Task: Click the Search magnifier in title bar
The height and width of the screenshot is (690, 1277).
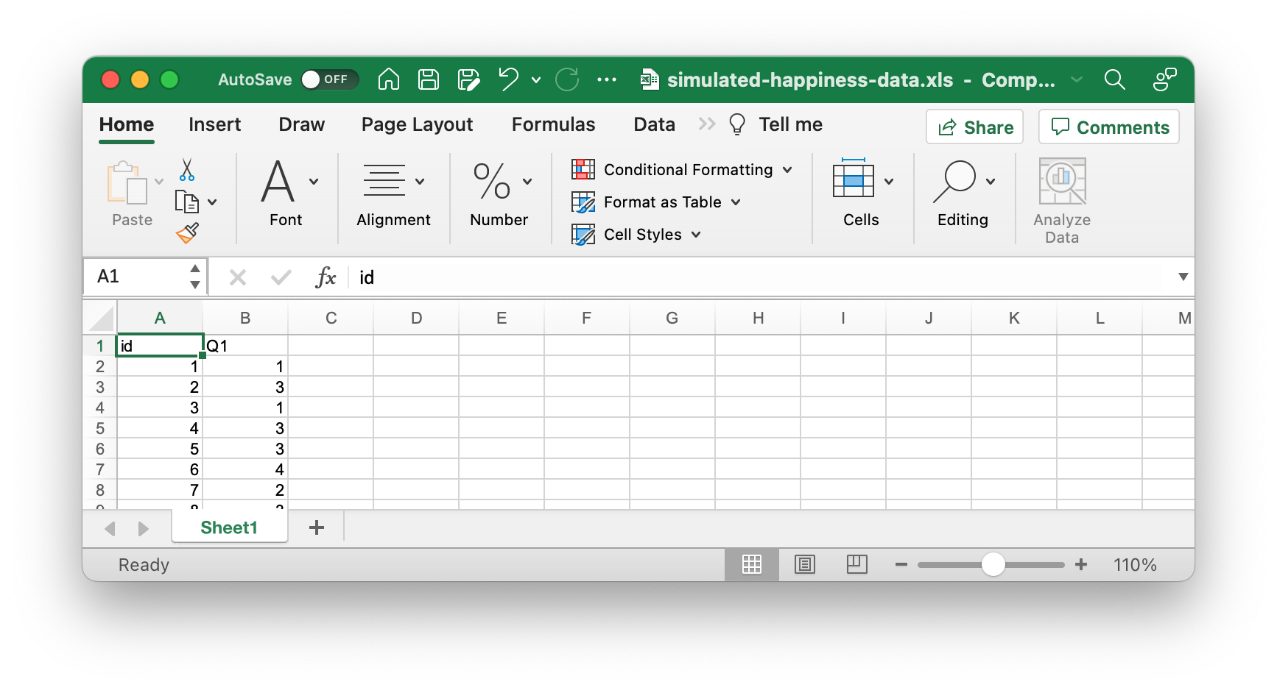Action: [1114, 79]
